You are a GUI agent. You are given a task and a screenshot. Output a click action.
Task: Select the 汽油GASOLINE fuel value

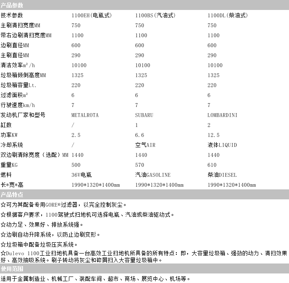coord(153,175)
